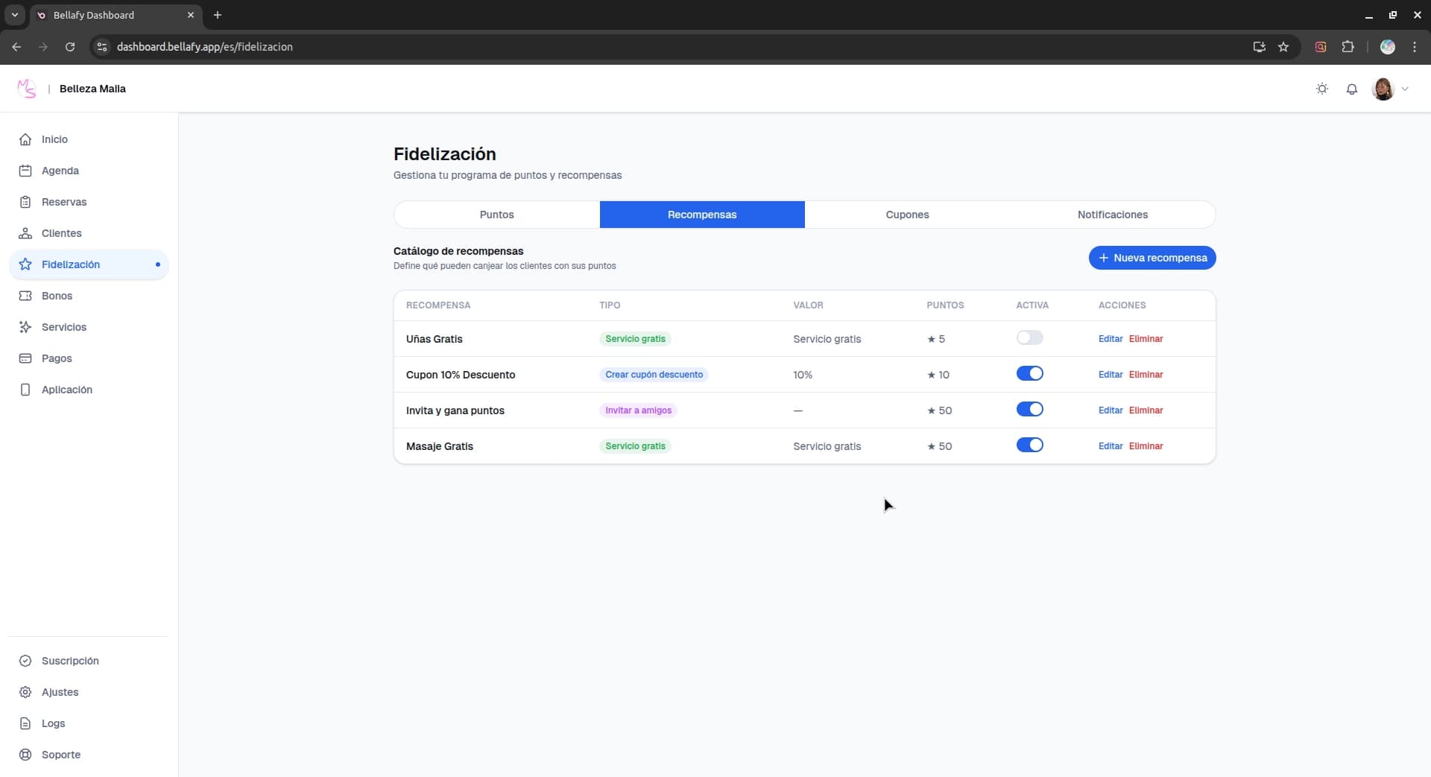1431x777 pixels.
Task: Open the browser tab search dropdown
Action: point(14,15)
